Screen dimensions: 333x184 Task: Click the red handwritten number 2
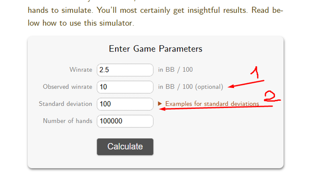point(272,97)
